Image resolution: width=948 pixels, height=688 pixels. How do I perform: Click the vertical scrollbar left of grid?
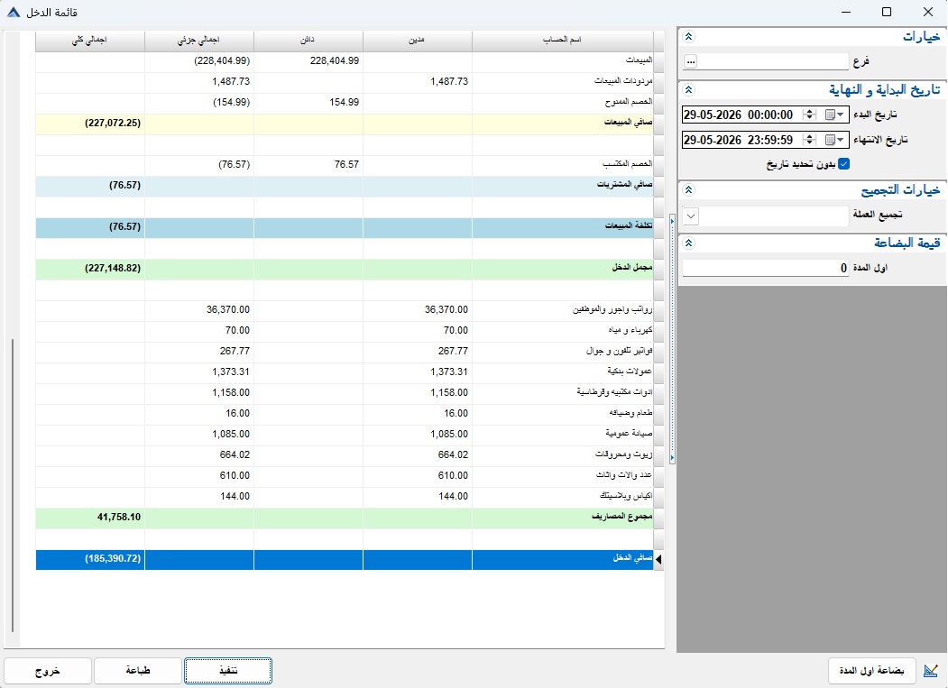(x=12, y=487)
